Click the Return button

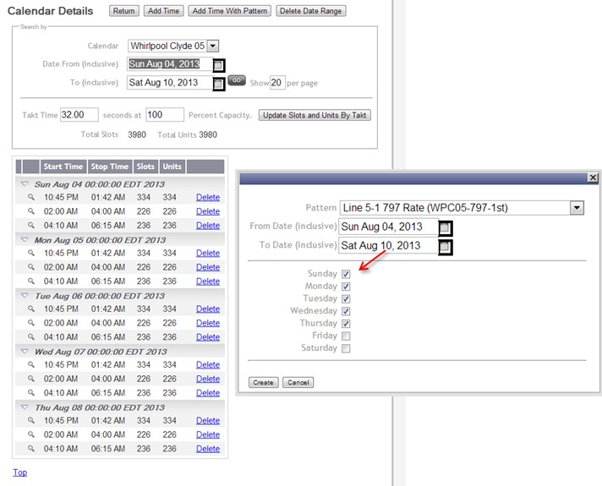click(124, 11)
